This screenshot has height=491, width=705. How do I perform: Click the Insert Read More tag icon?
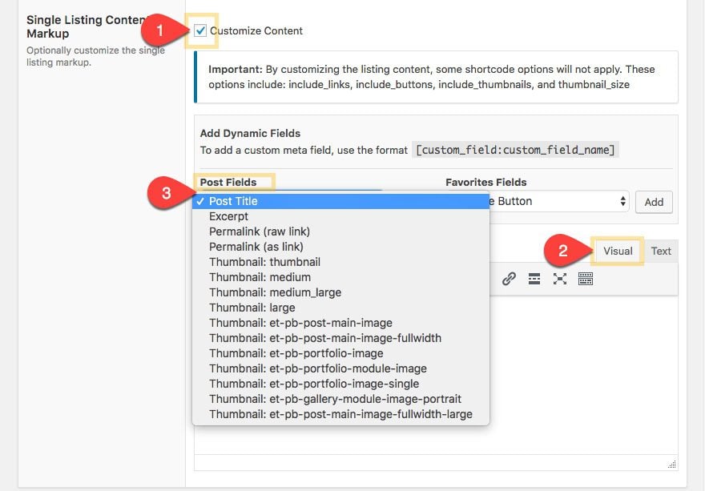click(x=534, y=279)
